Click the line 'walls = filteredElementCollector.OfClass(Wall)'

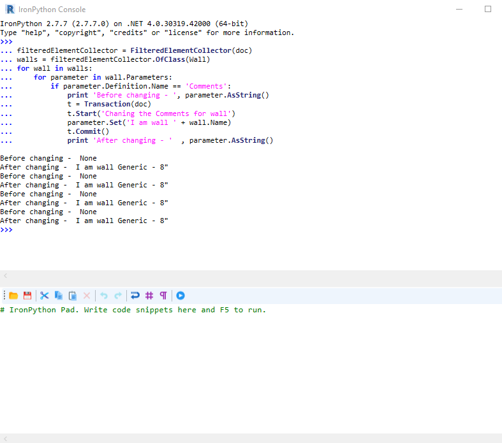(x=114, y=59)
